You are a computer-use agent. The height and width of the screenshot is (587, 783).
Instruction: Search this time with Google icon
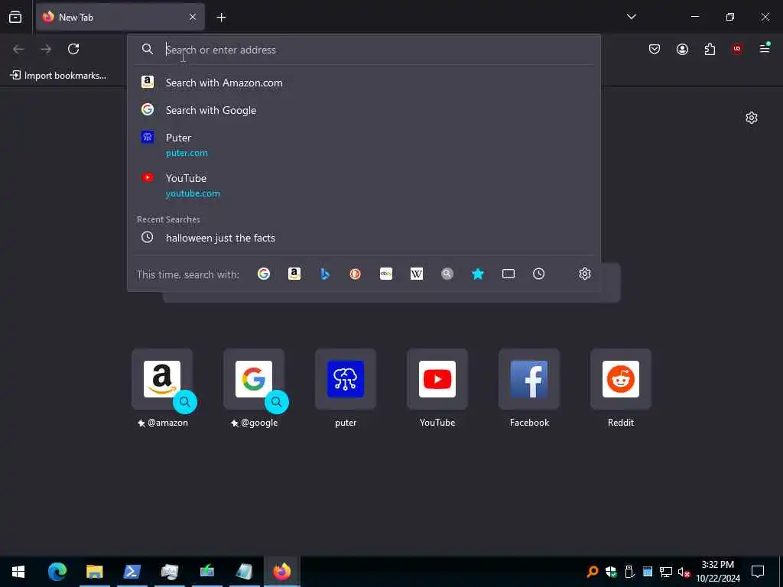pyautogui.click(x=264, y=274)
